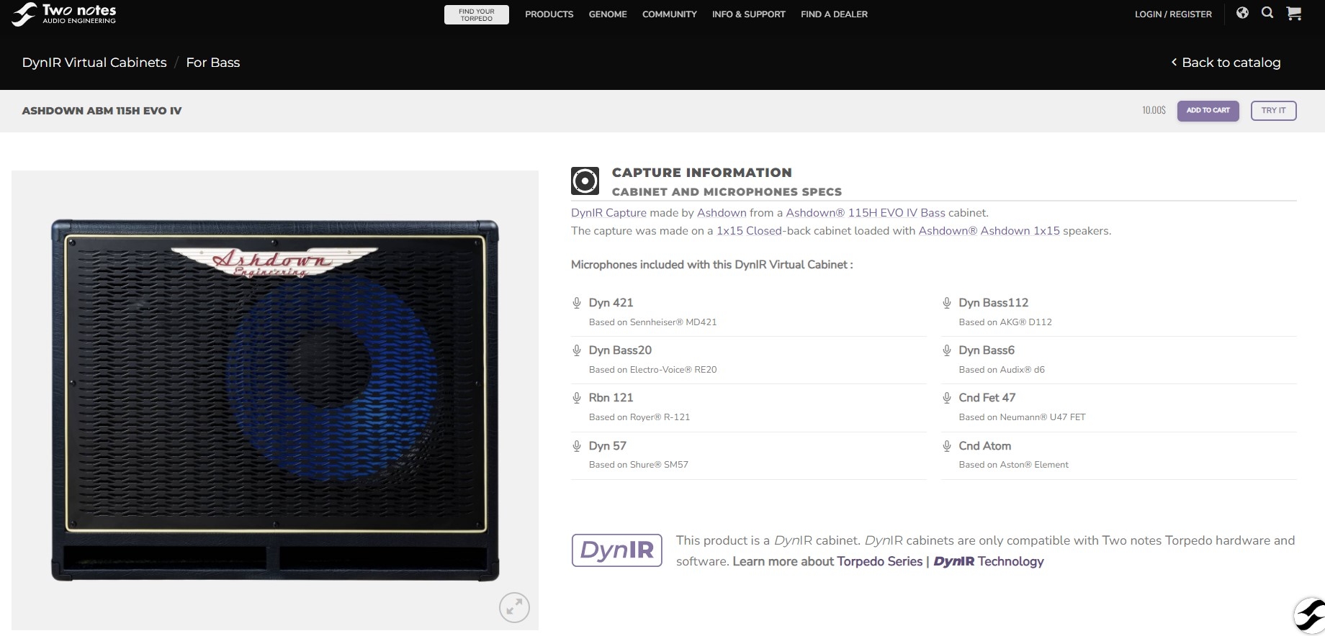Click 'Based on Sennheiser® MD421' text

pyautogui.click(x=652, y=322)
